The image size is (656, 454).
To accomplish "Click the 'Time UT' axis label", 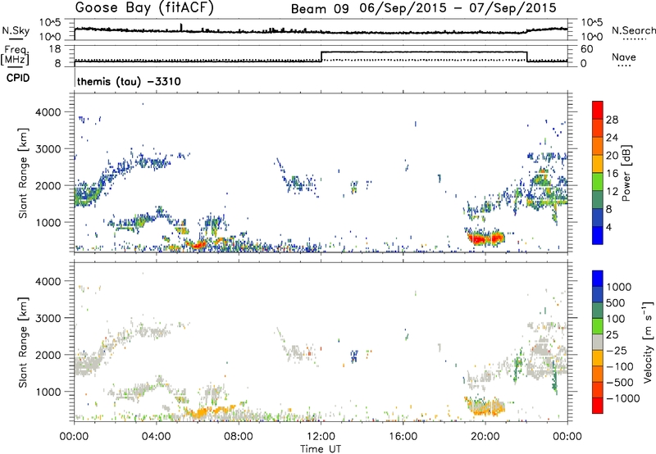I will click(x=321, y=448).
